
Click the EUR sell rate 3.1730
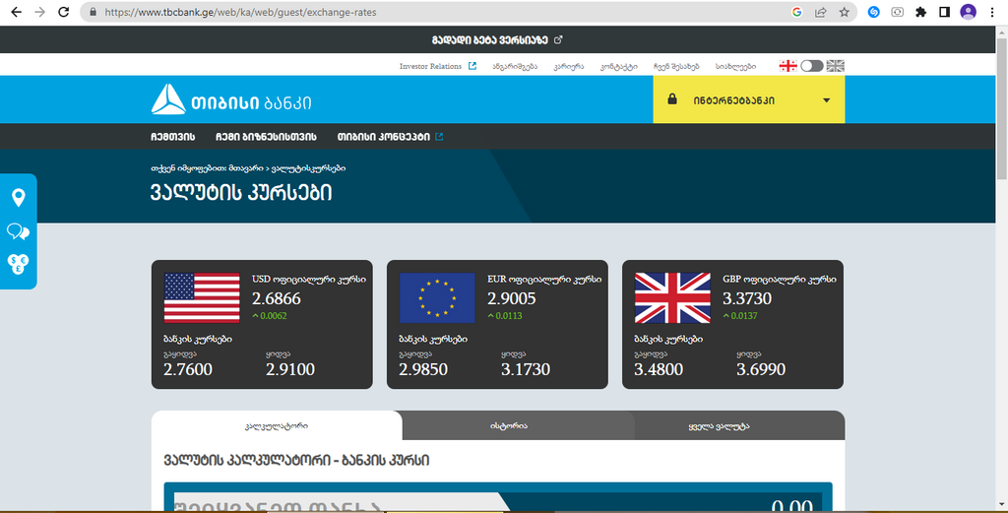pos(526,369)
